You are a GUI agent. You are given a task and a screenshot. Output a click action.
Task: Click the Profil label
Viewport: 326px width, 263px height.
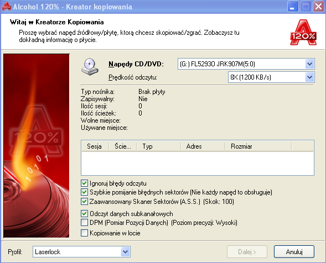(x=15, y=252)
